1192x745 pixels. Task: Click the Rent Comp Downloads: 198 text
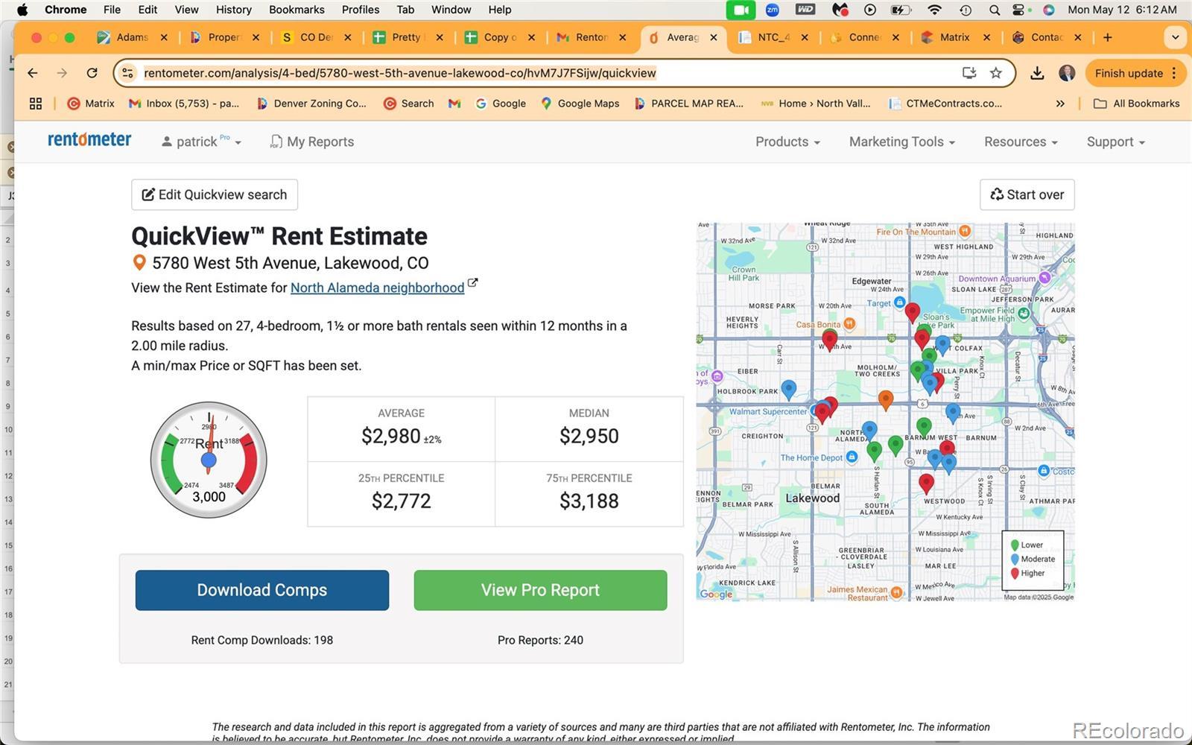(262, 640)
